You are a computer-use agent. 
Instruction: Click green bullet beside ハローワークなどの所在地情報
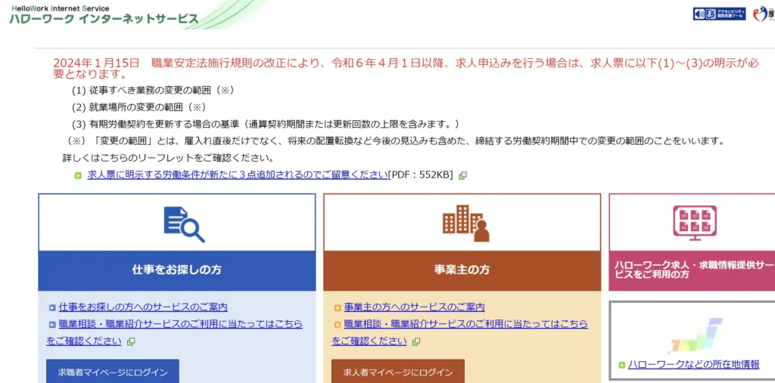point(621,365)
